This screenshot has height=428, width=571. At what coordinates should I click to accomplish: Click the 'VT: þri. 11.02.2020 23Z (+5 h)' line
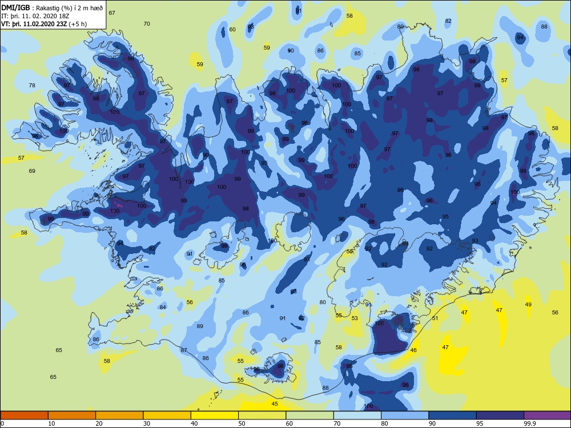(44, 24)
